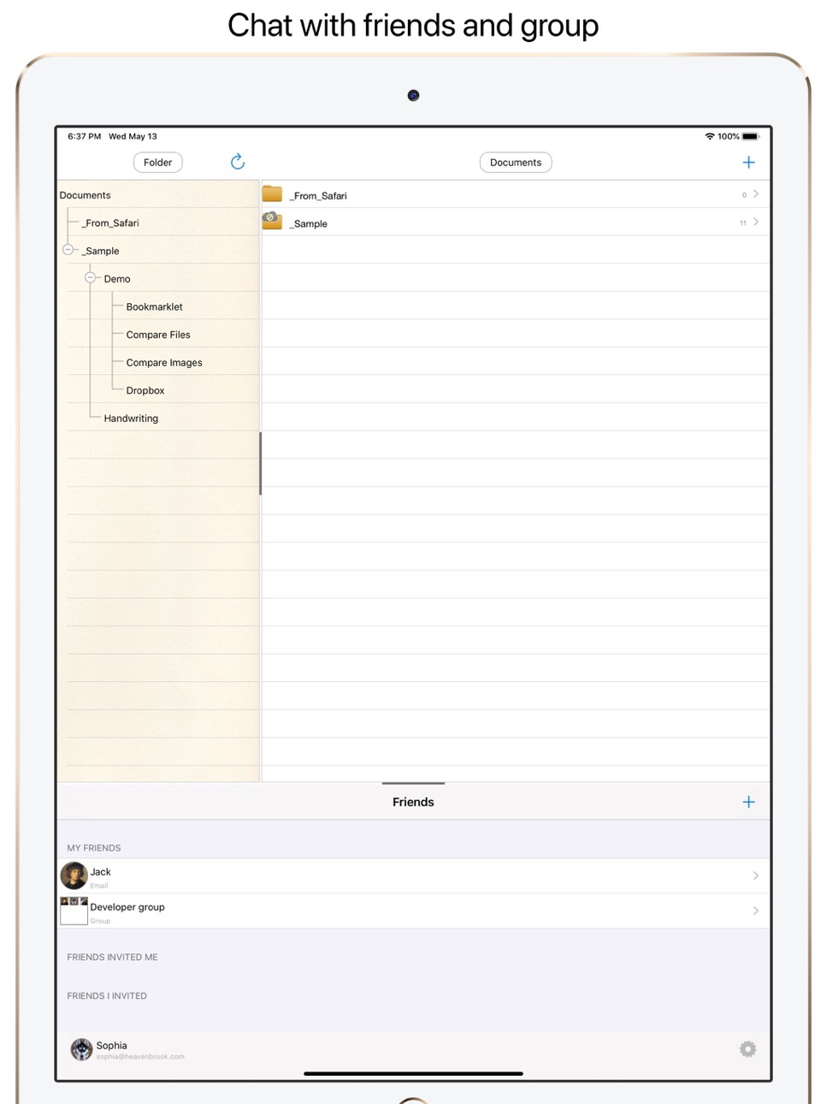The width and height of the screenshot is (827, 1104).
Task: Tap the Friends panel title
Action: click(413, 802)
